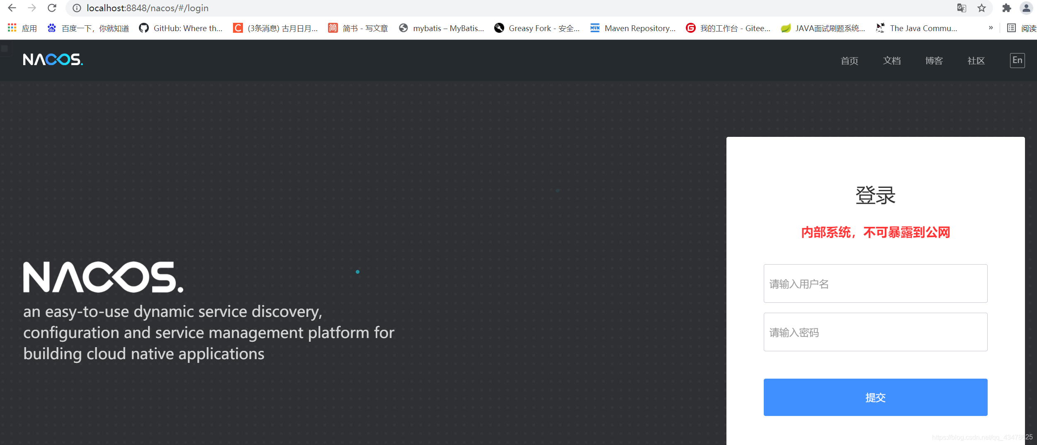
Task: View site information icon in address bar
Action: [x=77, y=8]
